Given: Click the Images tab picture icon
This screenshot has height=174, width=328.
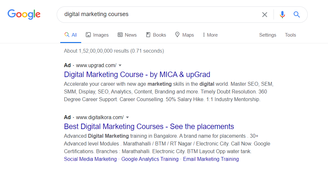Looking at the screenshot, I should [88, 35].
